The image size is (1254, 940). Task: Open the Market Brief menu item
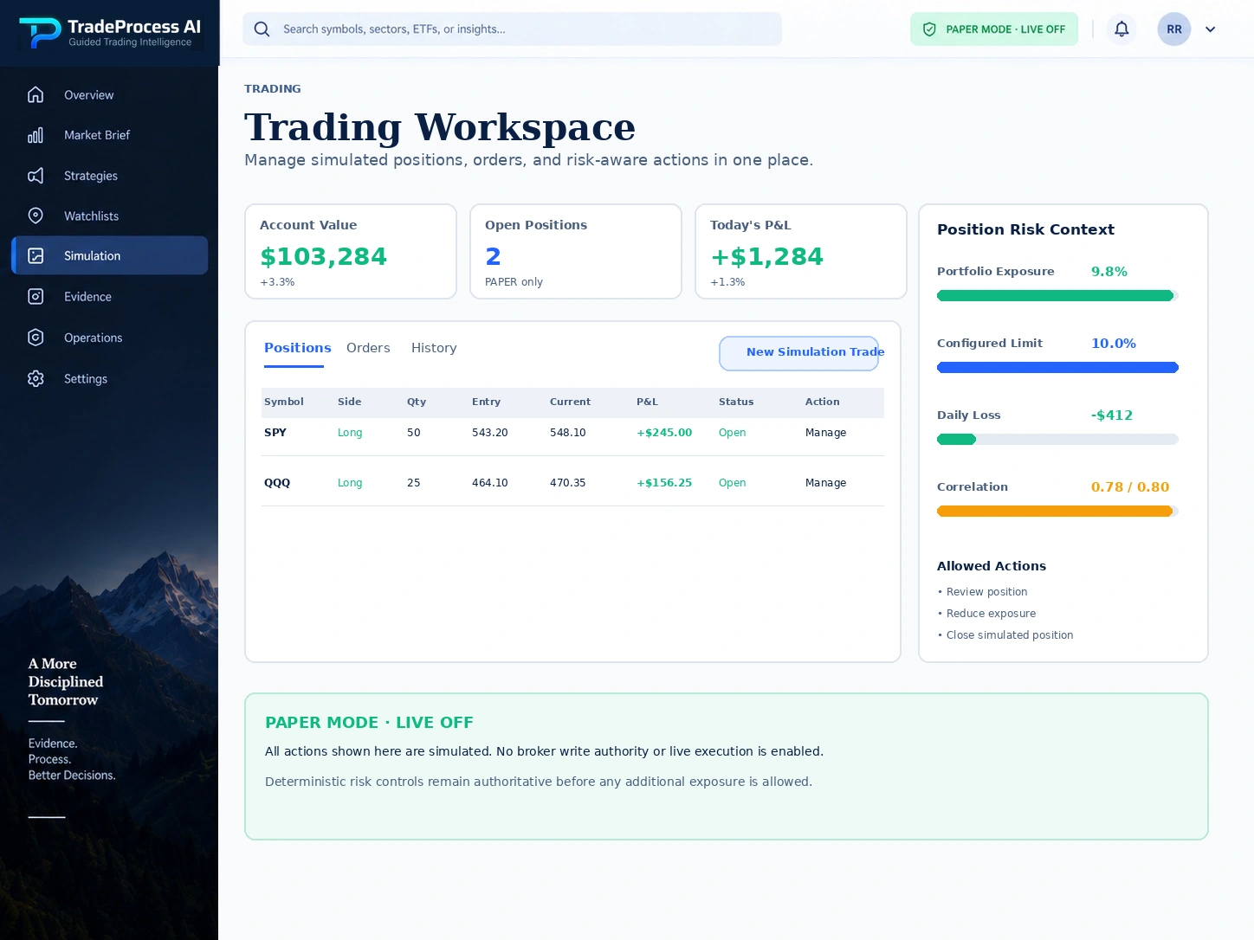tap(110, 135)
